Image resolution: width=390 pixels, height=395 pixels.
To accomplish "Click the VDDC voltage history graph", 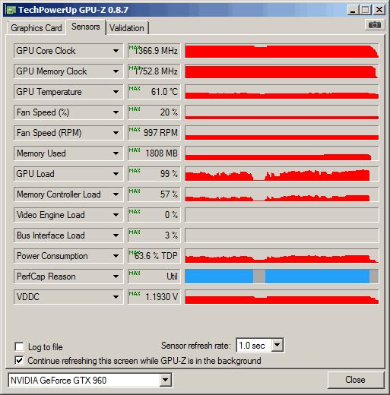I will pyautogui.click(x=282, y=297).
